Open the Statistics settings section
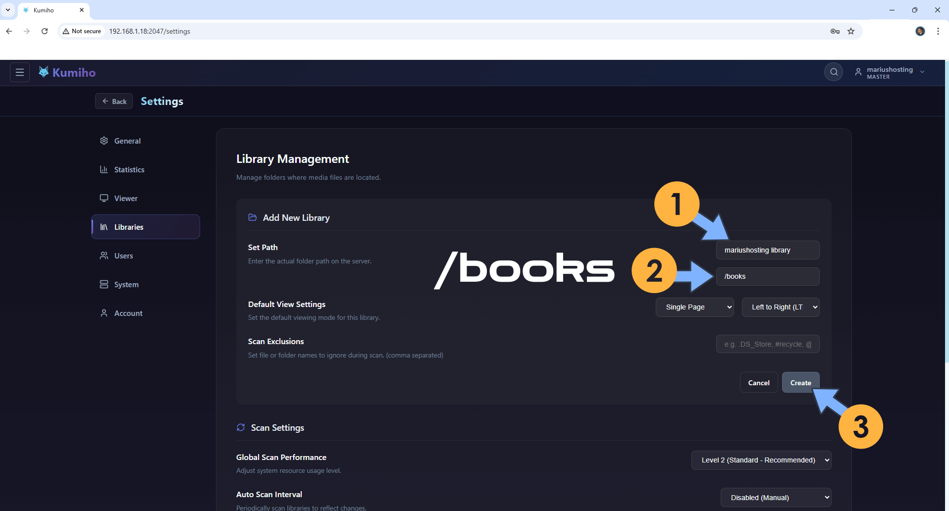This screenshot has width=949, height=511. [x=129, y=170]
